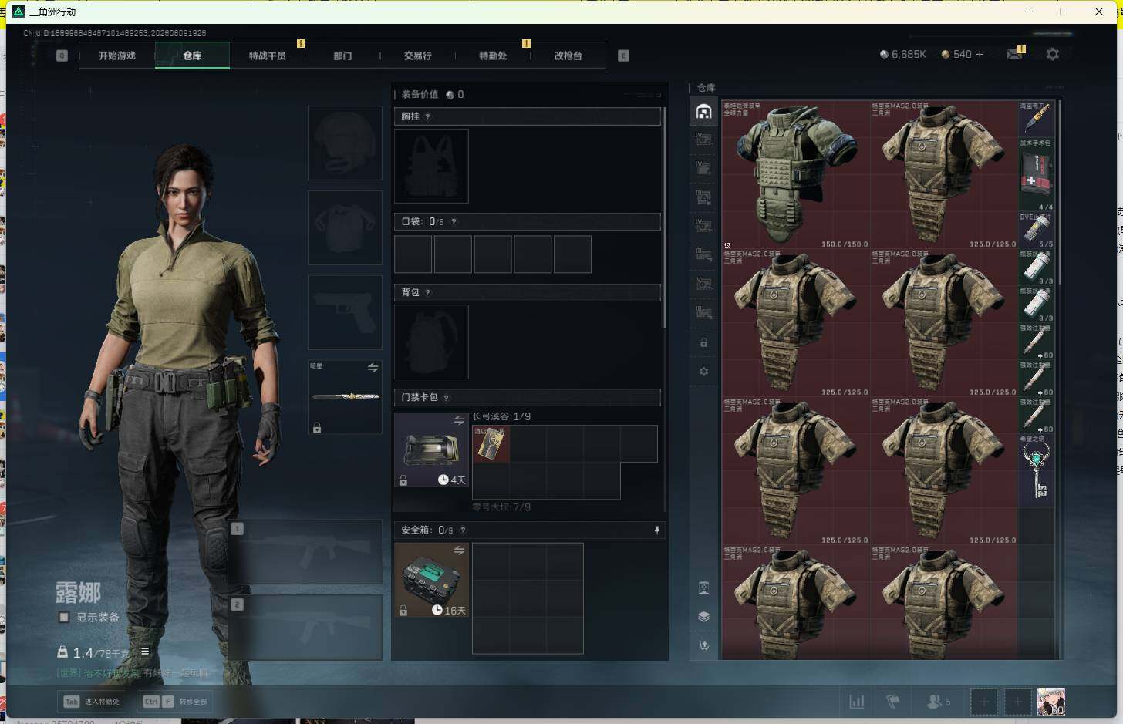Screen dimensions: 1123x724
Task: Select the safe box with 16天 timer
Action: pyautogui.click(x=431, y=580)
